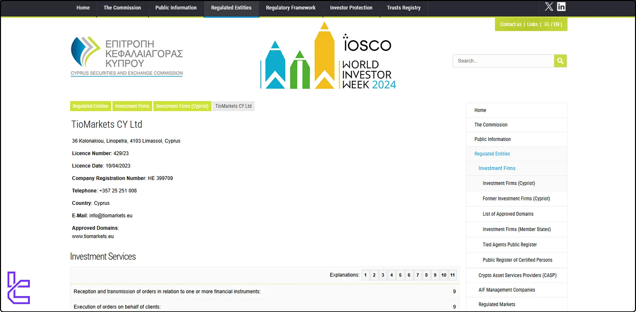Open Public Register of Certified Persons
Viewport: 636px width, 312px height.
(516, 260)
